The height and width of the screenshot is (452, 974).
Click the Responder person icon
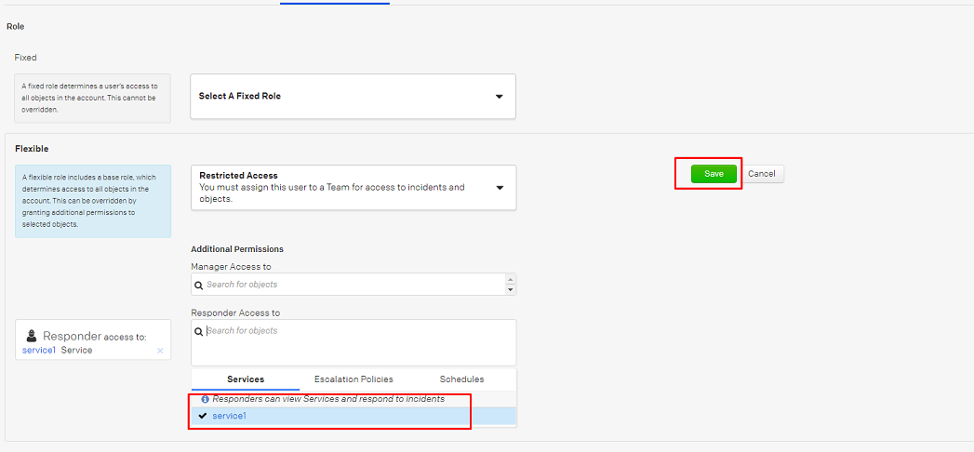tap(32, 336)
